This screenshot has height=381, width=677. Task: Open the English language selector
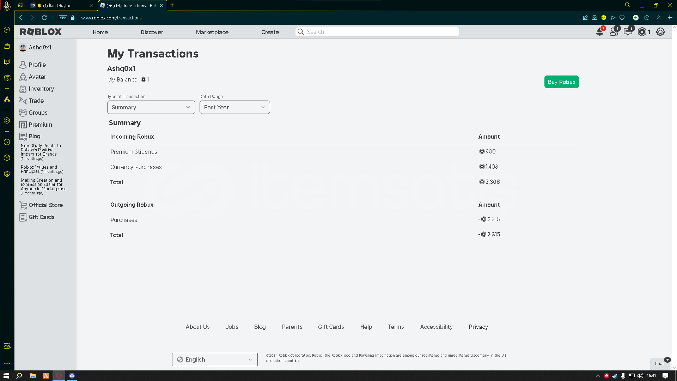215,359
